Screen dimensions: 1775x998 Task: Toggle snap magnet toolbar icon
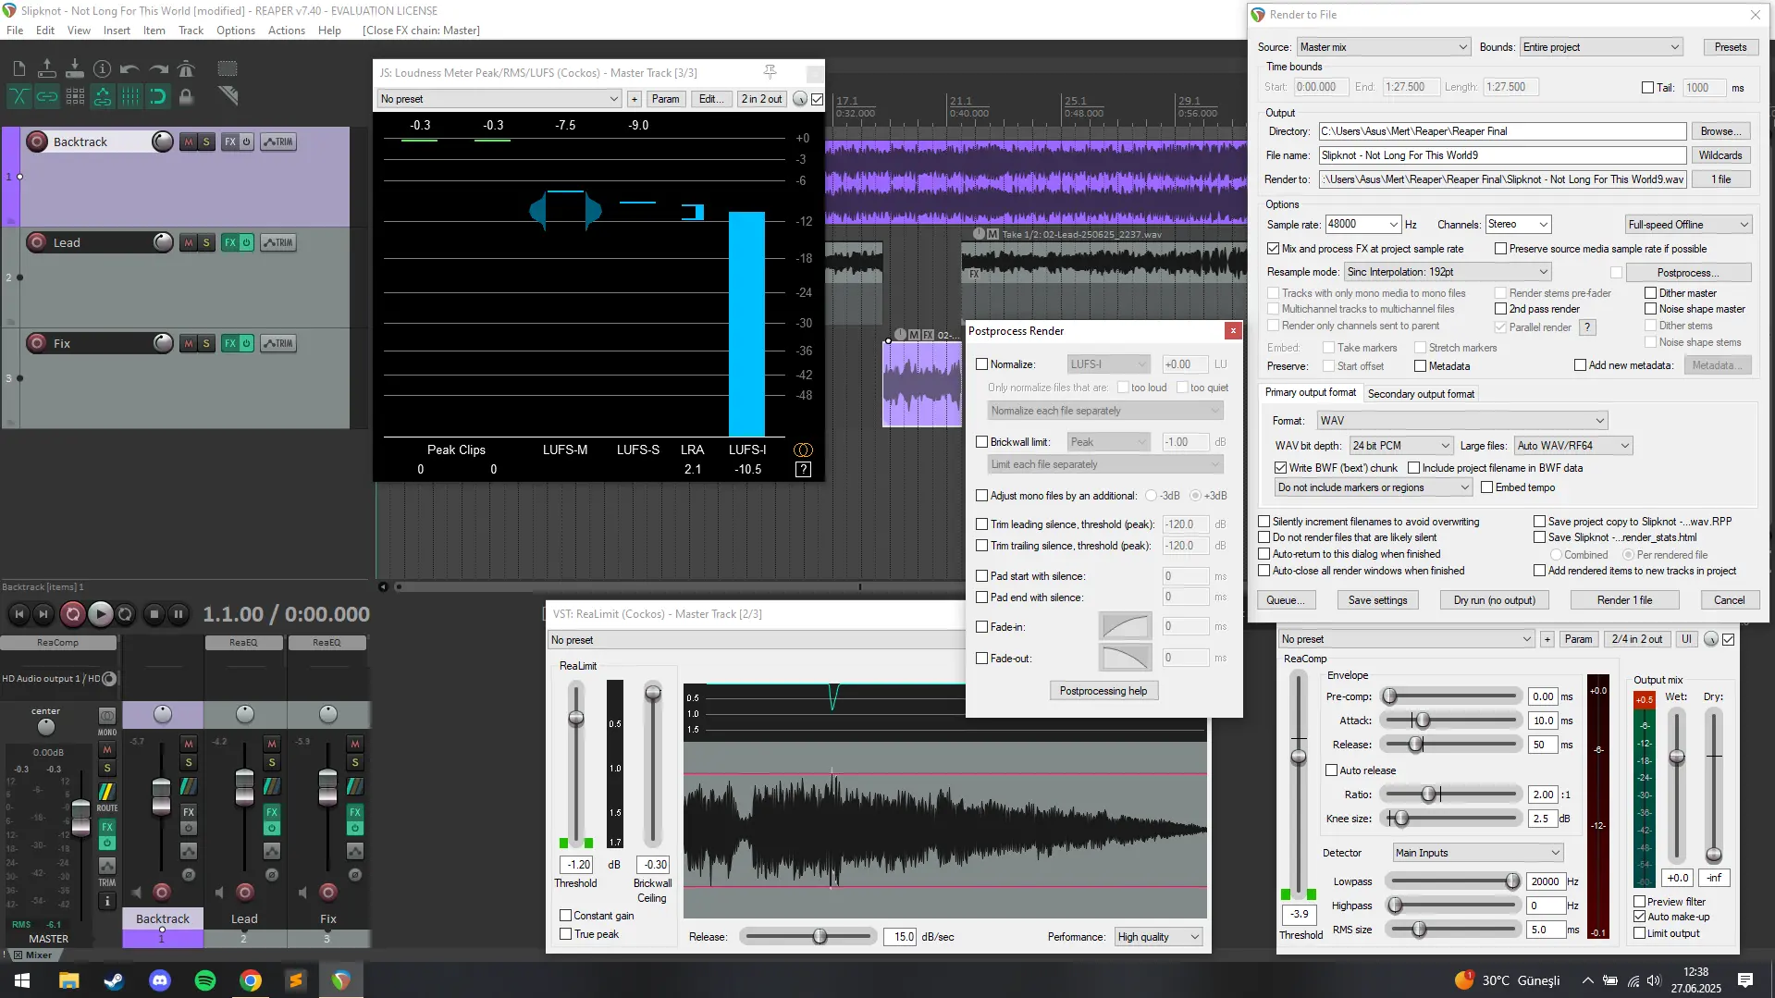(158, 96)
